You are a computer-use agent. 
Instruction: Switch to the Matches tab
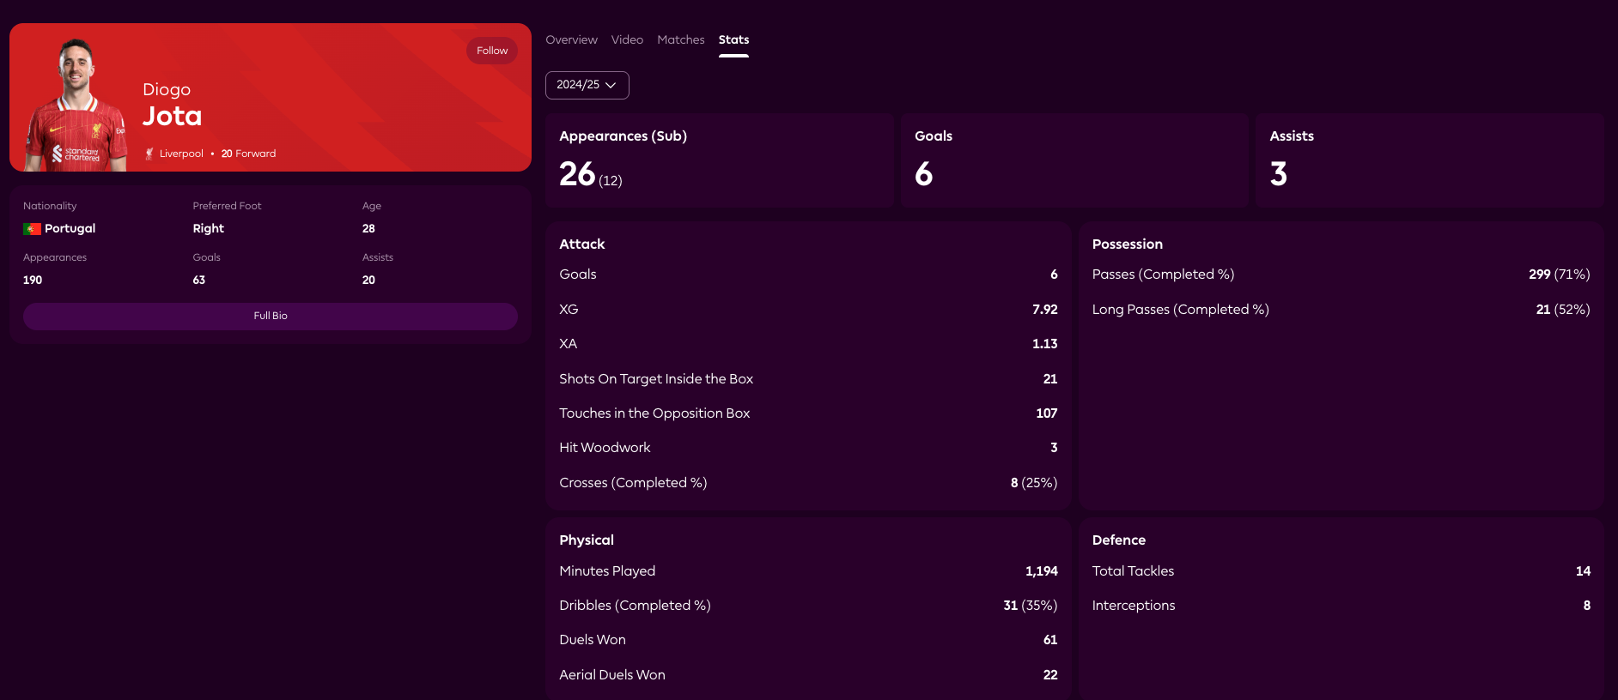tap(680, 39)
